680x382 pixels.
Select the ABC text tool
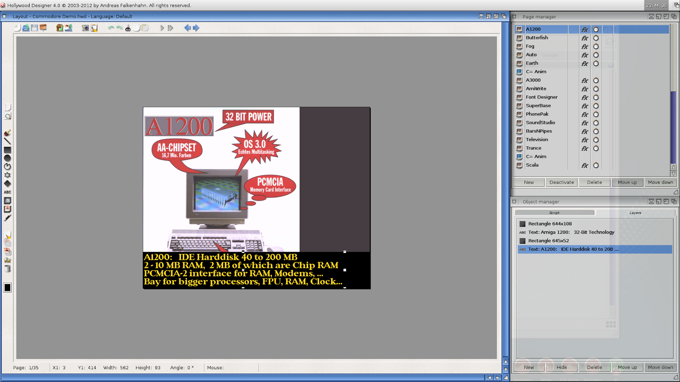(8, 192)
